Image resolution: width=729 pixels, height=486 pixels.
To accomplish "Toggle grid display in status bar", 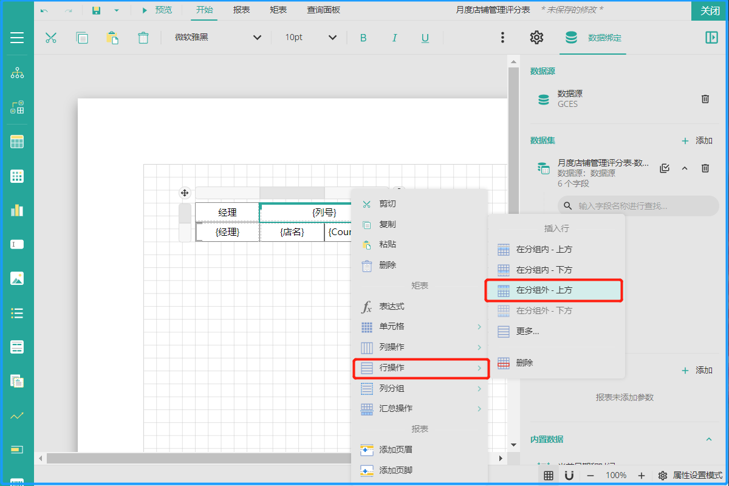I will tap(549, 475).
